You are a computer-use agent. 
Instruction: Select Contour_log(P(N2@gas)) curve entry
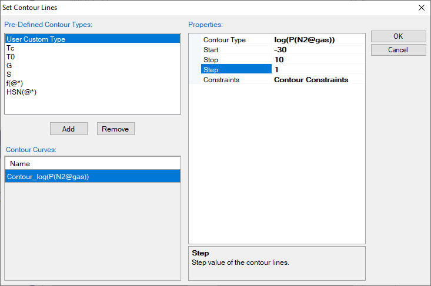[48, 176]
